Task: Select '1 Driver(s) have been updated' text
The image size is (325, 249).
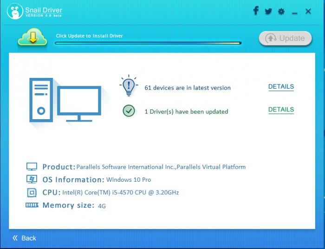Action: click(186, 112)
